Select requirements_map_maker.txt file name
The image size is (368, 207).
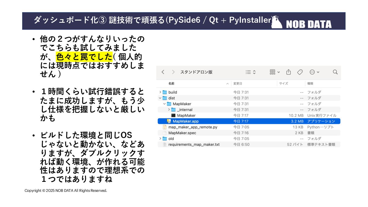click(x=194, y=144)
